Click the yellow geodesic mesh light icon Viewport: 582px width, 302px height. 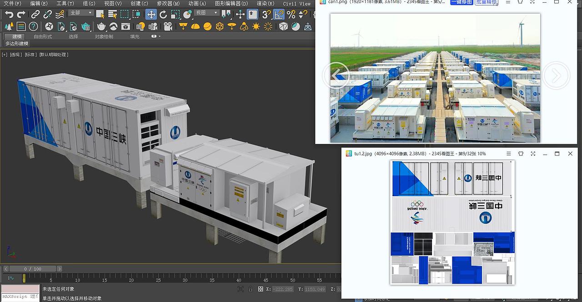(x=219, y=26)
